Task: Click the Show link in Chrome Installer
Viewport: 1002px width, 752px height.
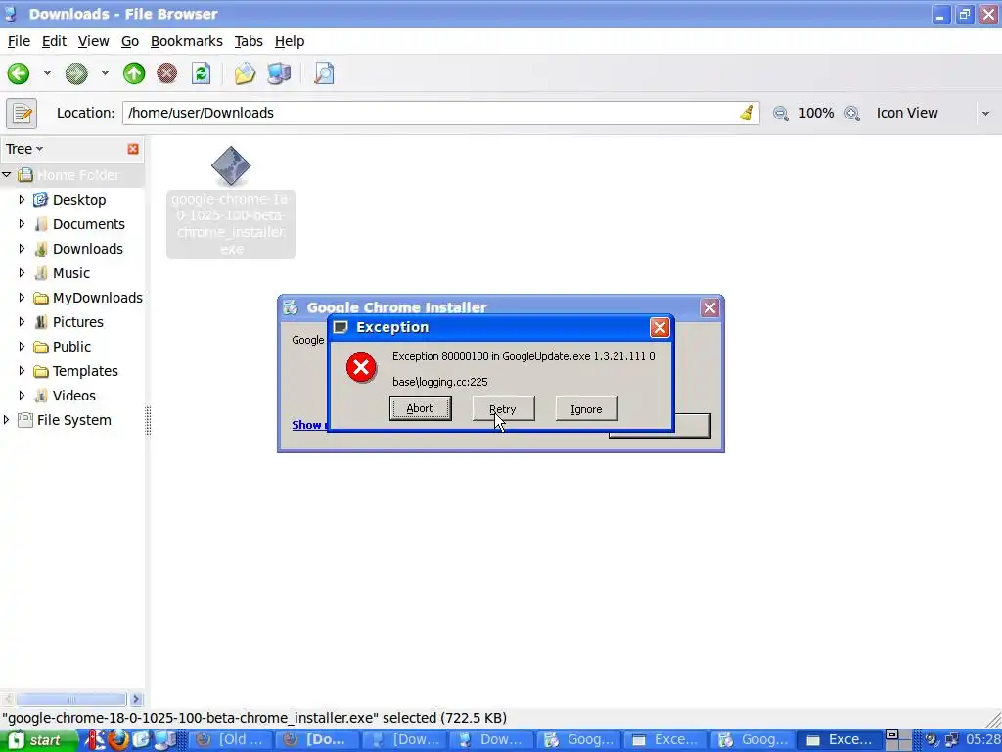Action: (x=309, y=425)
